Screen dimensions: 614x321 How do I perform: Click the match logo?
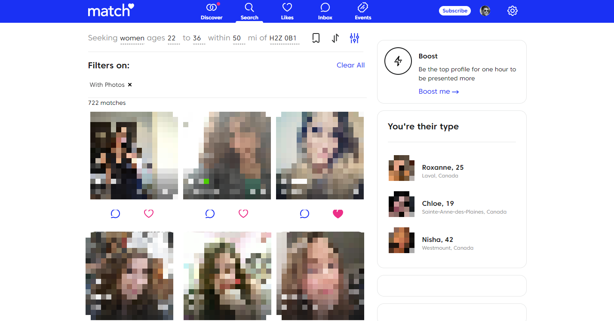(111, 10)
